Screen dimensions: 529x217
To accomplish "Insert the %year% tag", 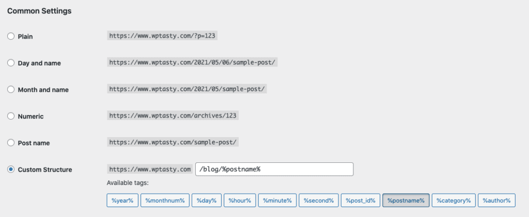I will [x=122, y=201].
